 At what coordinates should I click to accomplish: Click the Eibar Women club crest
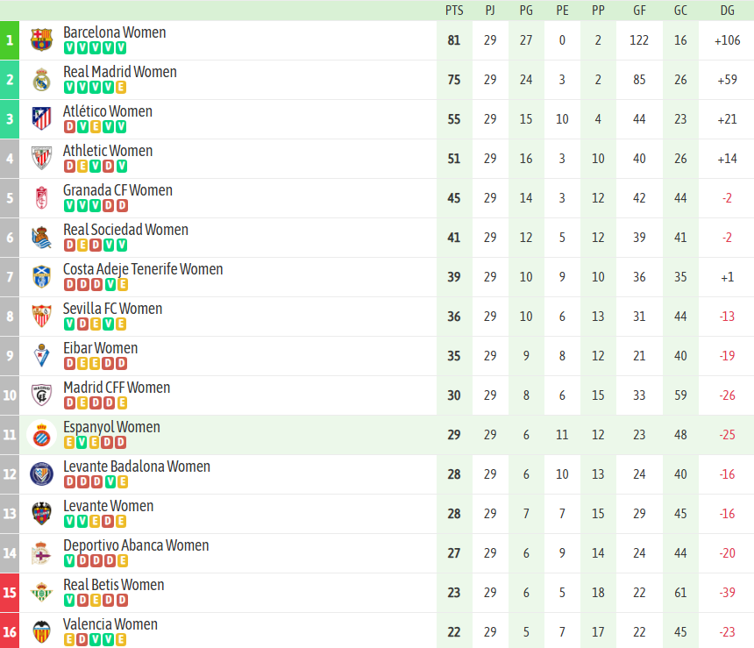click(x=41, y=356)
